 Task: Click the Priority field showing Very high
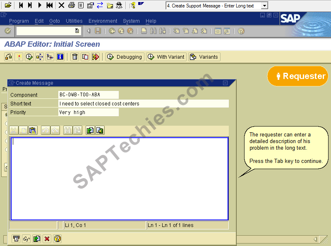tap(89, 112)
